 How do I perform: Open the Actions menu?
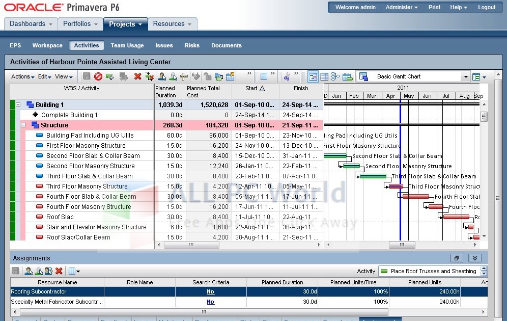22,77
